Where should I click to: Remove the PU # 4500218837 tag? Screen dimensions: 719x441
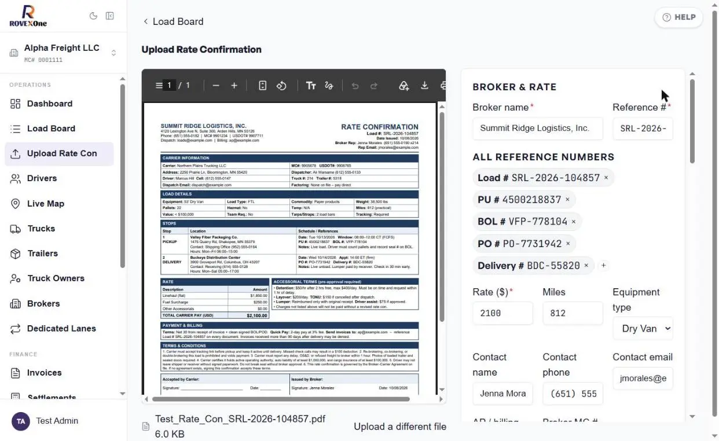567,200
